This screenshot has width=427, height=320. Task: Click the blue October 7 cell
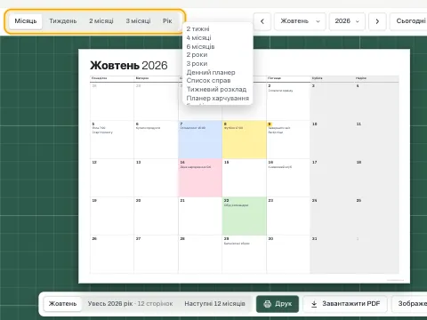[200, 140]
